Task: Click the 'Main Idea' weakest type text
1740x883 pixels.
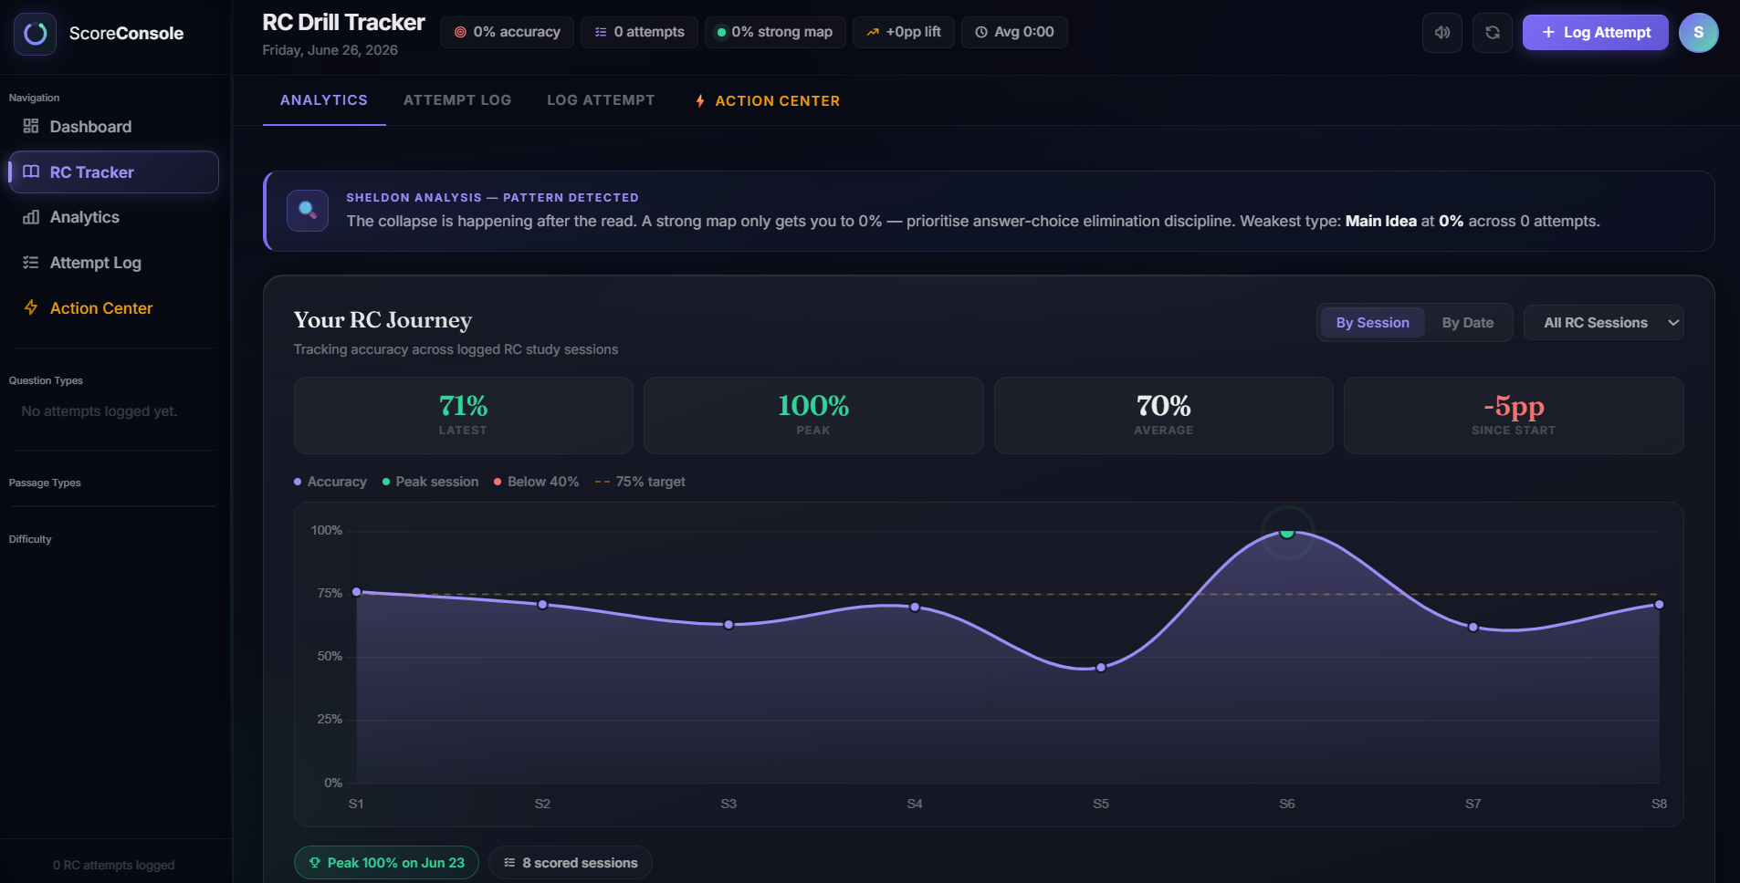Action: 1380,221
